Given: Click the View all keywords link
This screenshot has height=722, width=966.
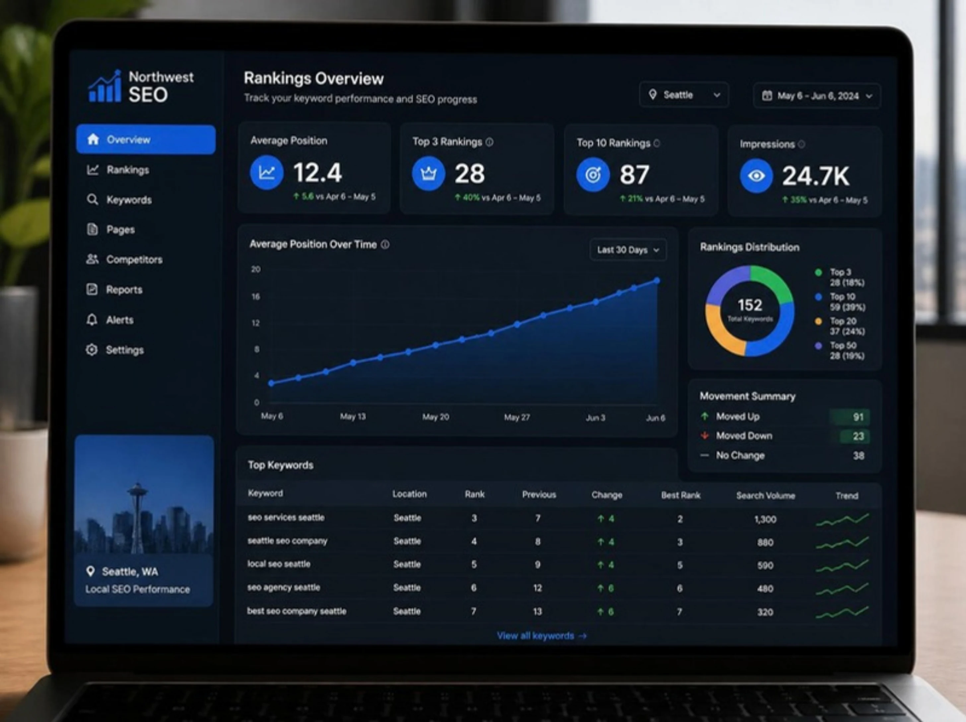Looking at the screenshot, I should pos(541,636).
